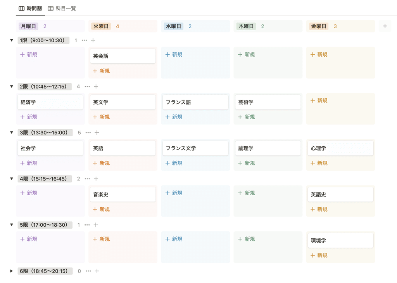This screenshot has width=397, height=283.
Task: Click the 水曜日 column header tag
Action: pyautogui.click(x=173, y=26)
